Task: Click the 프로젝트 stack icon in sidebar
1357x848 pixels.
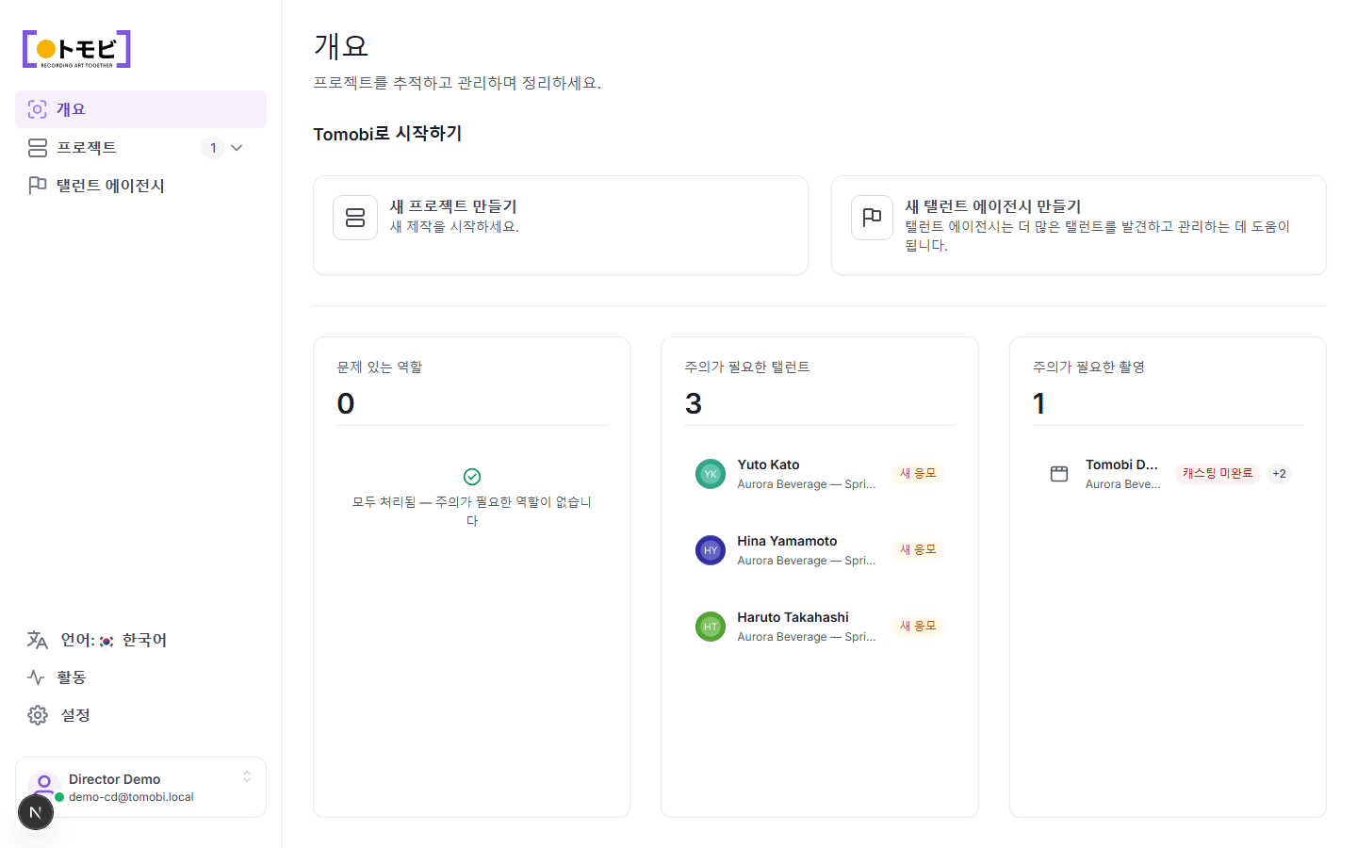Action: click(38, 148)
